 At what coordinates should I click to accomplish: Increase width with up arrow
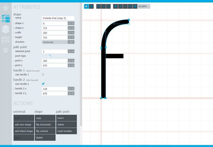click(x=69, y=33)
